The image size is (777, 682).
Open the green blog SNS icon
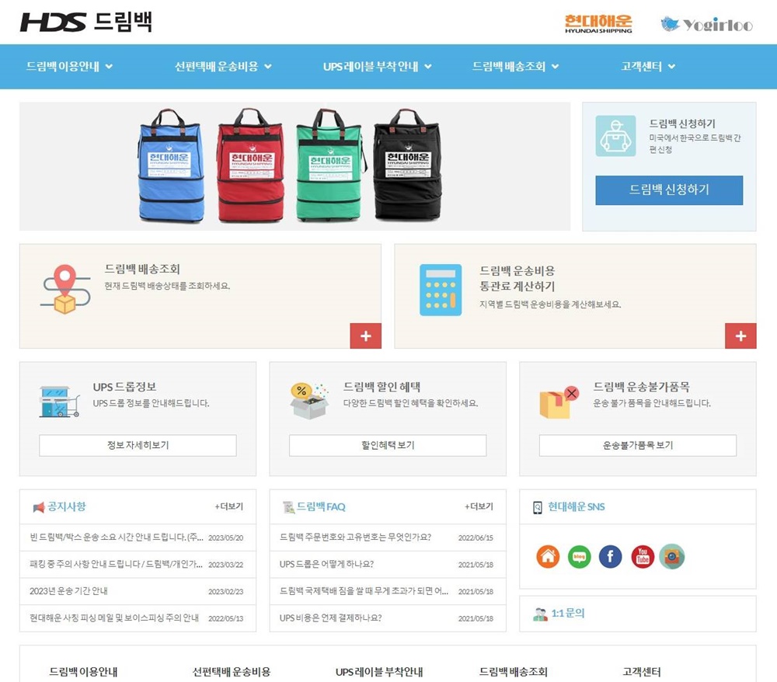click(579, 556)
